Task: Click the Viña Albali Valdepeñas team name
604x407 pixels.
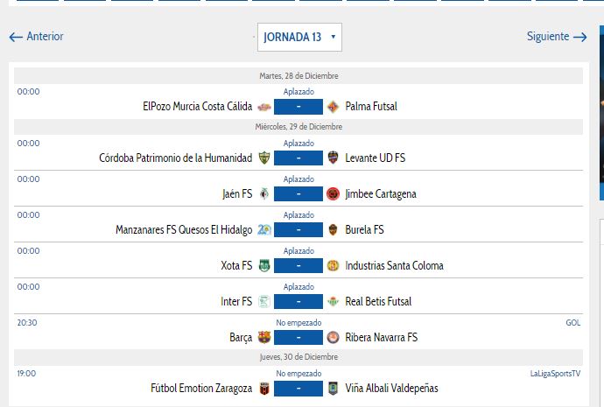Action: pos(391,389)
